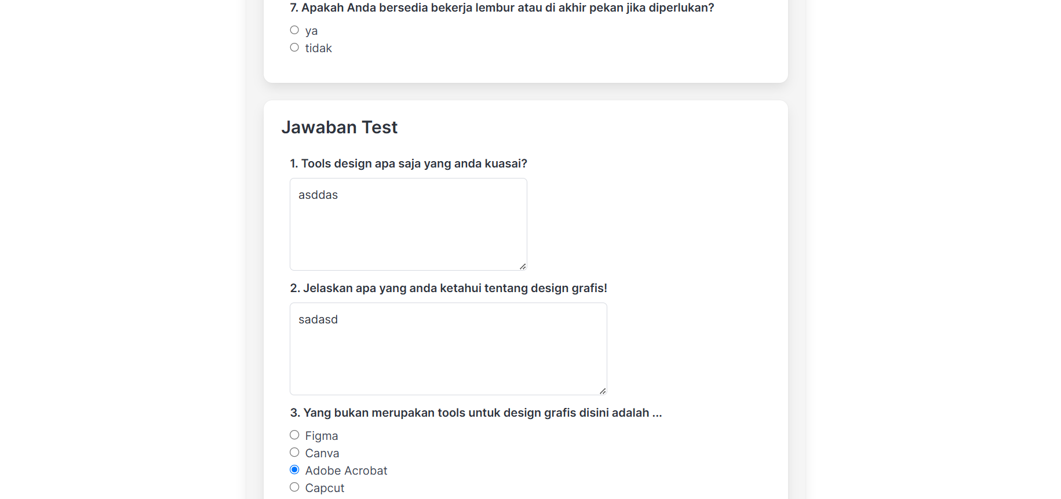Select the "ya" radio button
Screen dimensions: 1061x499
pos(294,30)
